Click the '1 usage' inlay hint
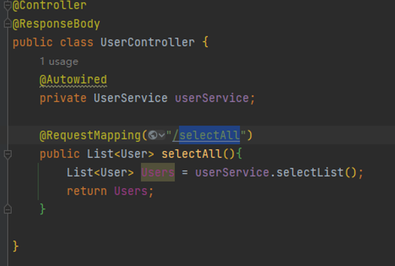The image size is (395, 266). (59, 61)
